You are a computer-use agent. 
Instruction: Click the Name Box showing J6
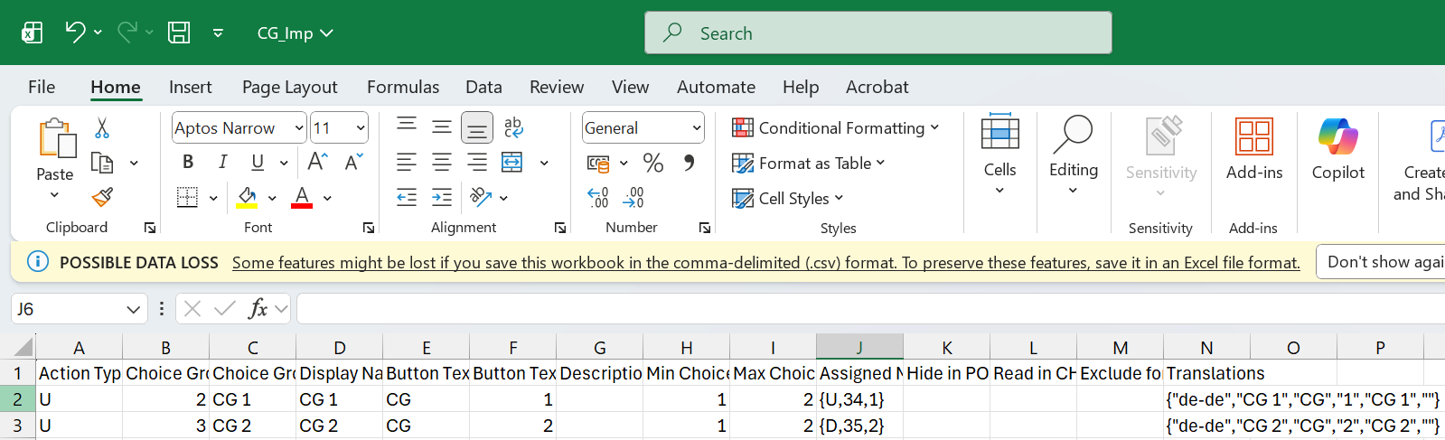(68, 309)
